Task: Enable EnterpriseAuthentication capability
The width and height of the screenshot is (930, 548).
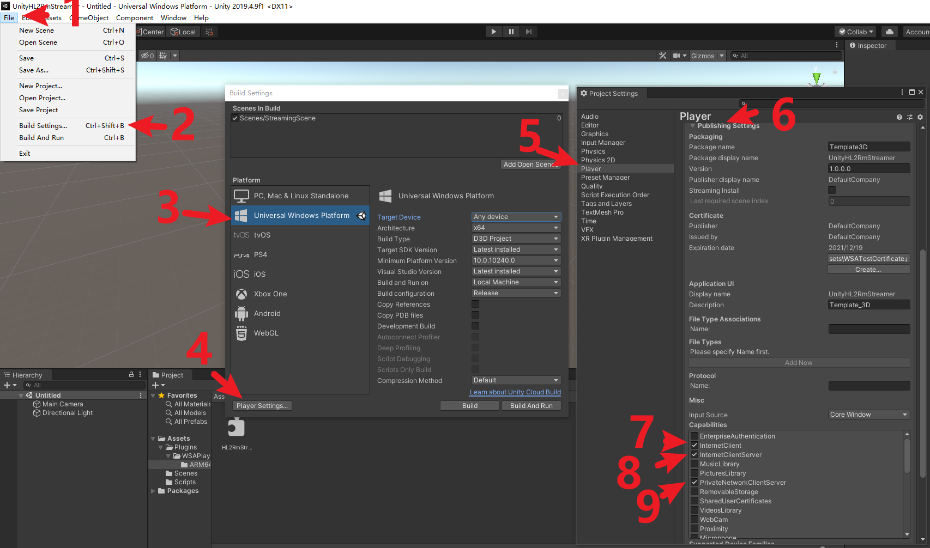Action: (695, 436)
